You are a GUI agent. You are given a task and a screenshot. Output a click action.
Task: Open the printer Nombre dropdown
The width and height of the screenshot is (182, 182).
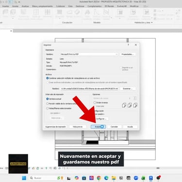pyautogui.click(x=89, y=54)
